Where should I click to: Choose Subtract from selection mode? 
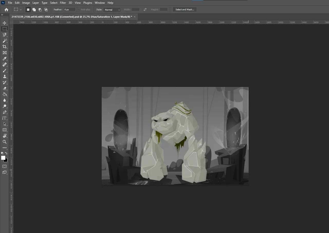tap(40, 9)
